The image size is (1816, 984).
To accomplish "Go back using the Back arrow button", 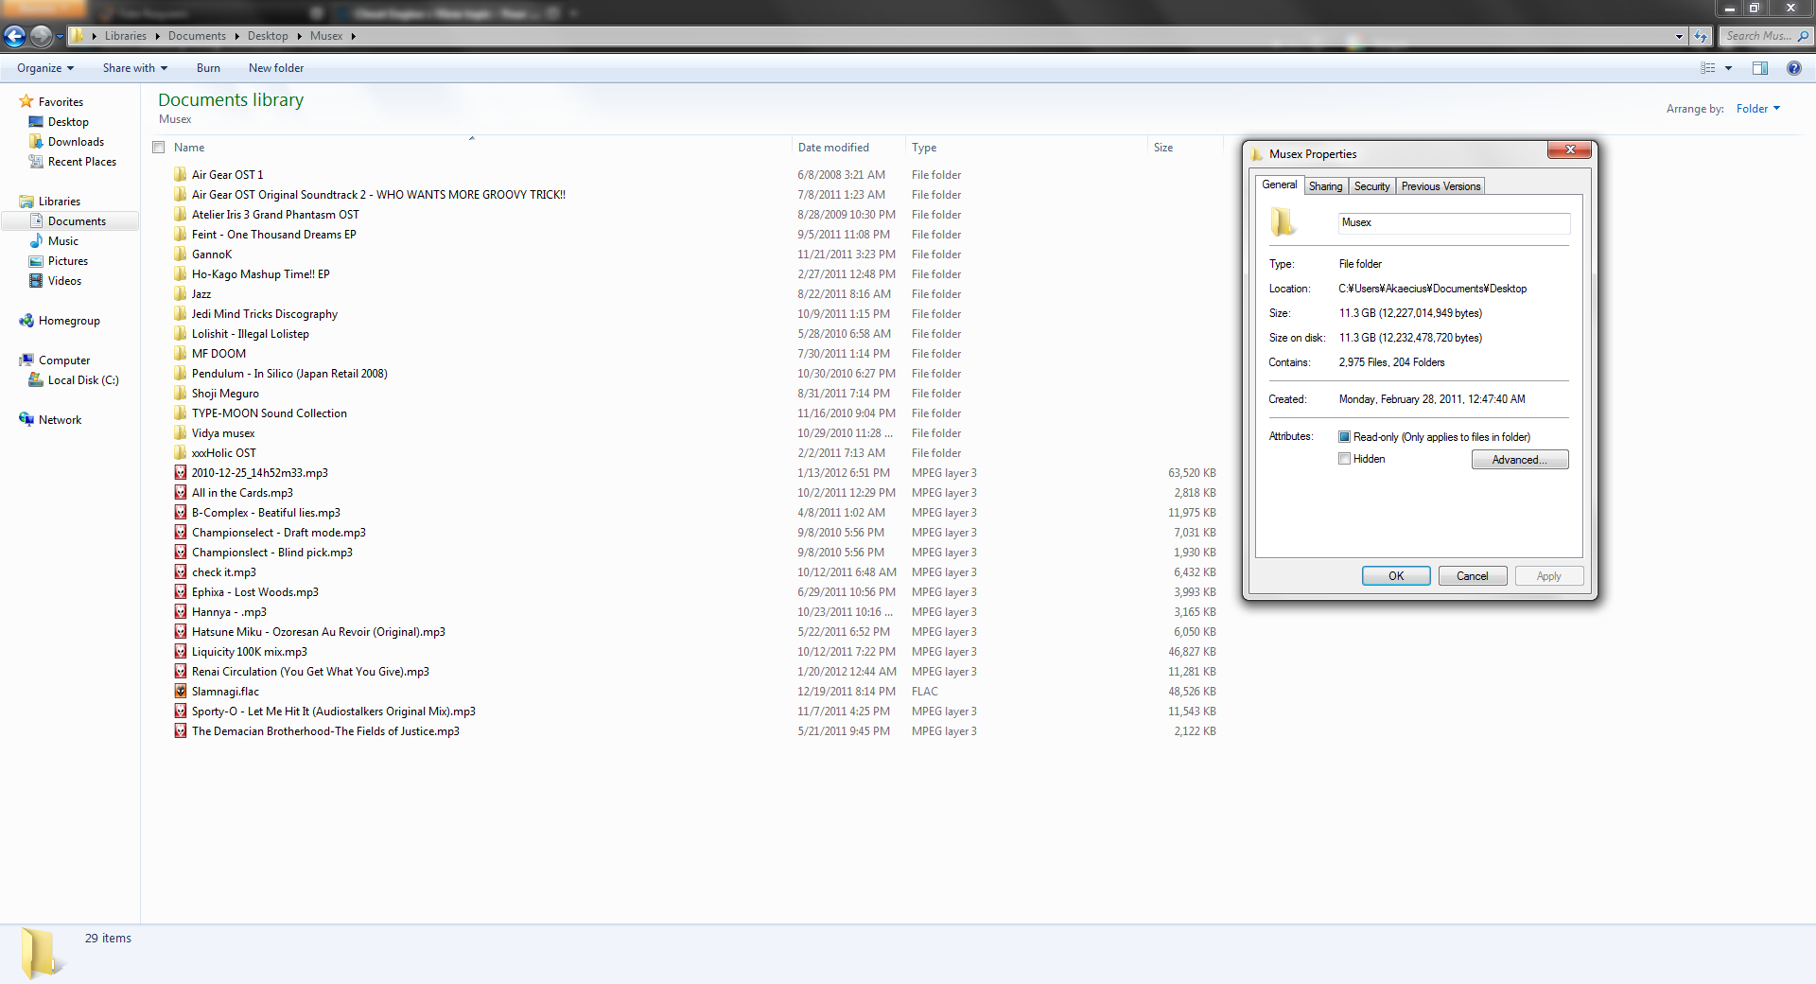I will tap(14, 36).
